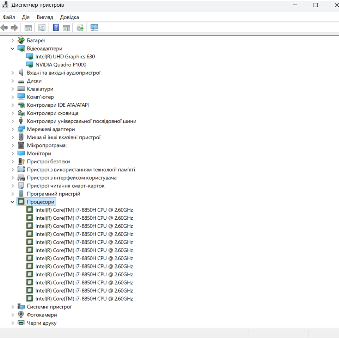Expand the Черги друку category
The image size is (339, 339).
(13, 323)
